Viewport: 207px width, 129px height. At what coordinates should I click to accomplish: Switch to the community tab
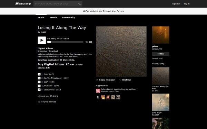coord(69,18)
